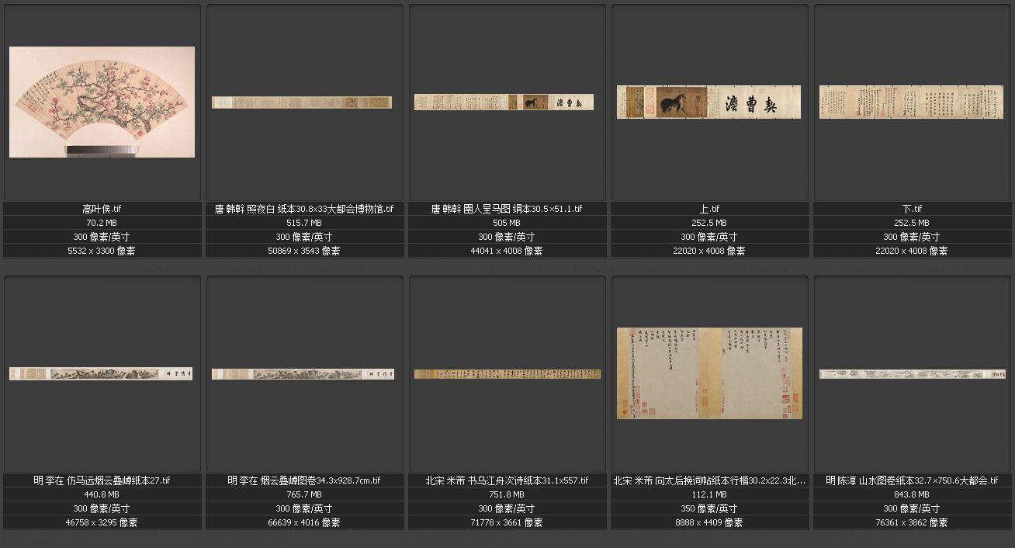Click the 66639 x 4016 像素 dimensions line
Screen dimensions: 1015x548
pos(304,522)
